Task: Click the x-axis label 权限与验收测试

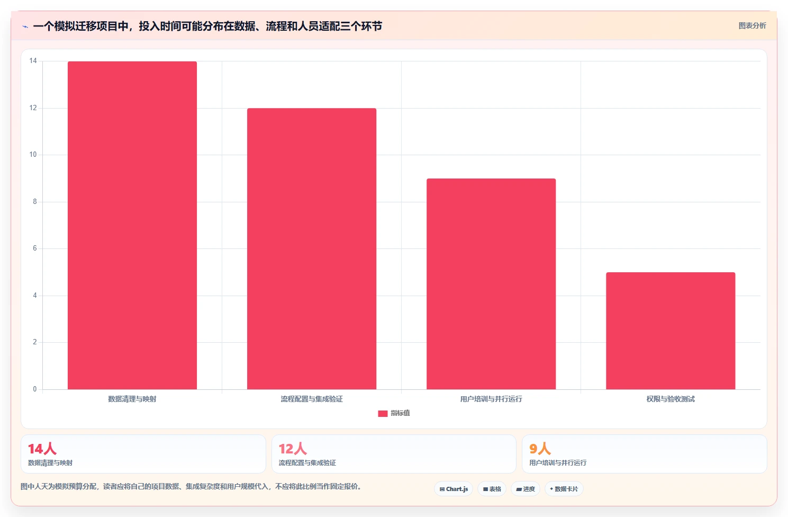Action: [x=671, y=399]
